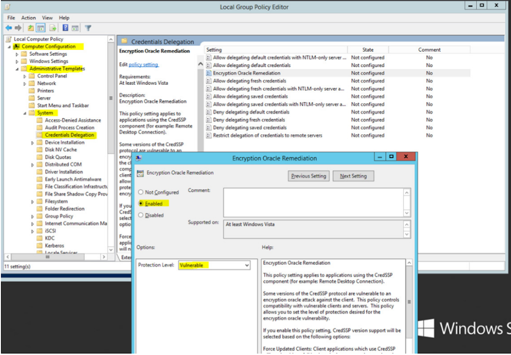Click the Audit Process Creation folder icon

pos(39,128)
